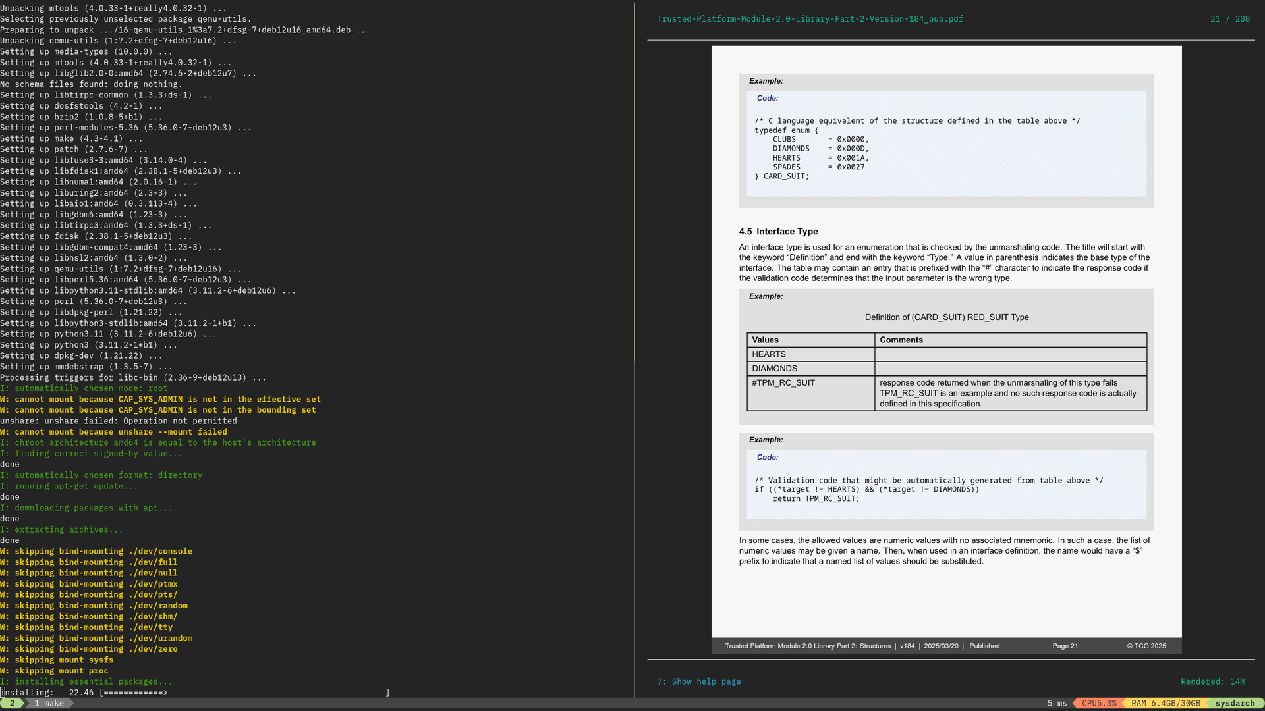Viewport: 1265px width, 711px height.
Task: Click the PDF filename title
Action: tap(809, 19)
